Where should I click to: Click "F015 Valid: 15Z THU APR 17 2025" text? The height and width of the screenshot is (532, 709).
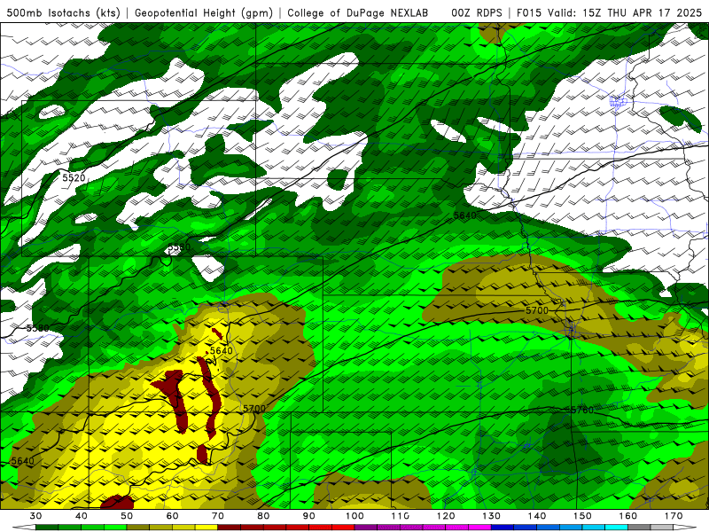pos(609,13)
